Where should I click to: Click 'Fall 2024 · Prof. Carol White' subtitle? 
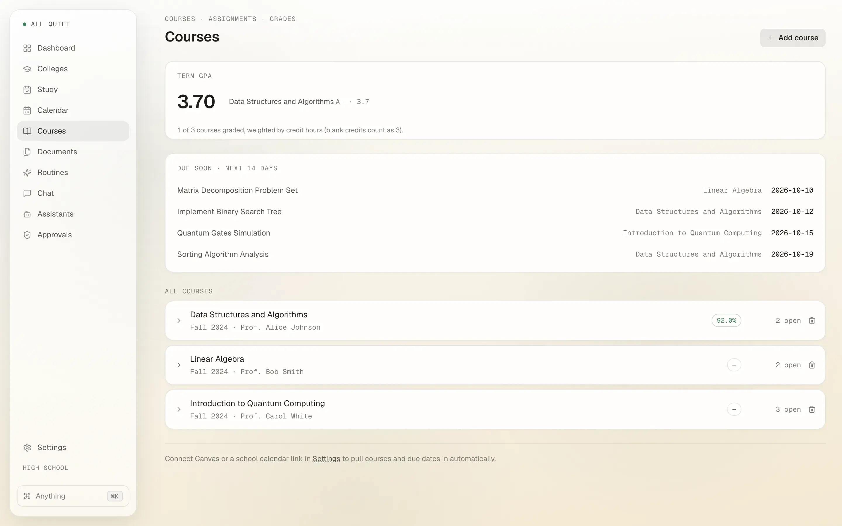pyautogui.click(x=251, y=416)
